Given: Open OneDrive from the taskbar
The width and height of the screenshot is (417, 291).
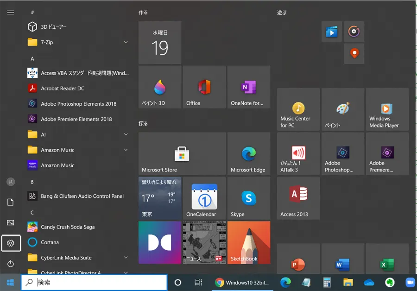Looking at the screenshot, I should coord(369,283).
